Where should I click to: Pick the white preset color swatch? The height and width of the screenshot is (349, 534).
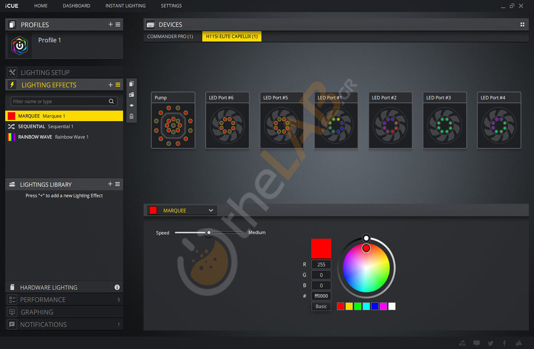pyautogui.click(x=392, y=306)
